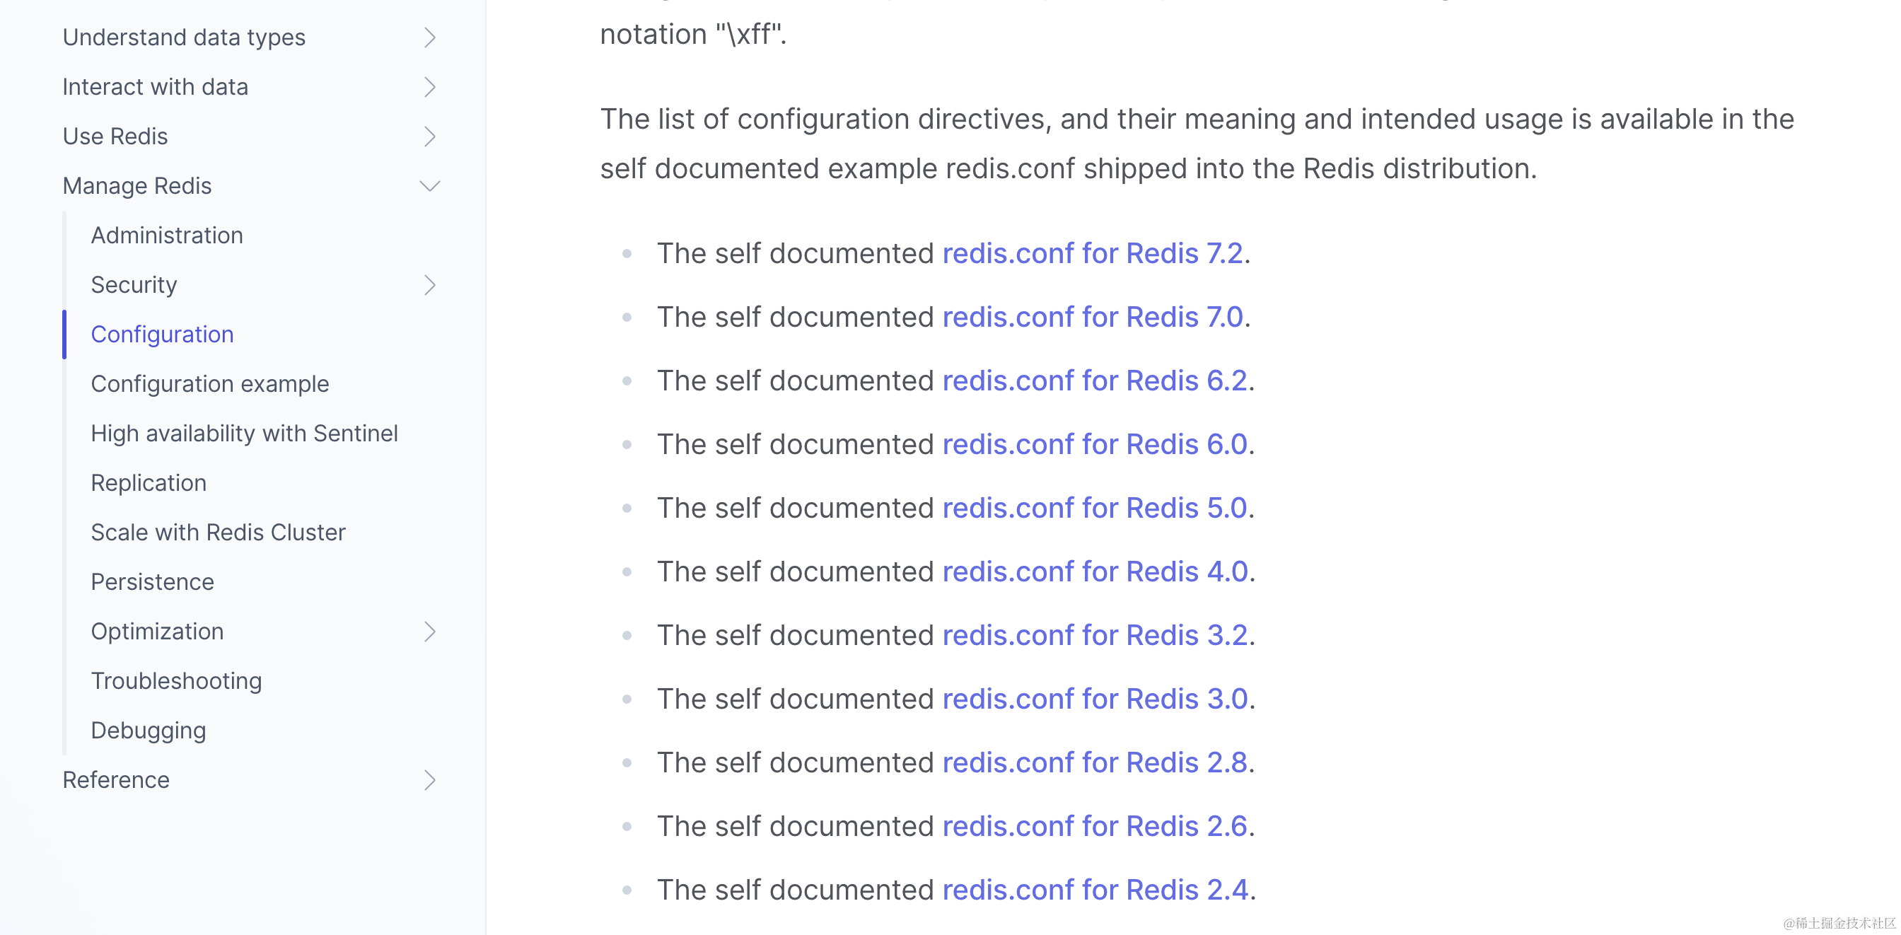Open redis.conf for Redis 4.0 link
This screenshot has height=935, width=1901.
pyautogui.click(x=1095, y=571)
